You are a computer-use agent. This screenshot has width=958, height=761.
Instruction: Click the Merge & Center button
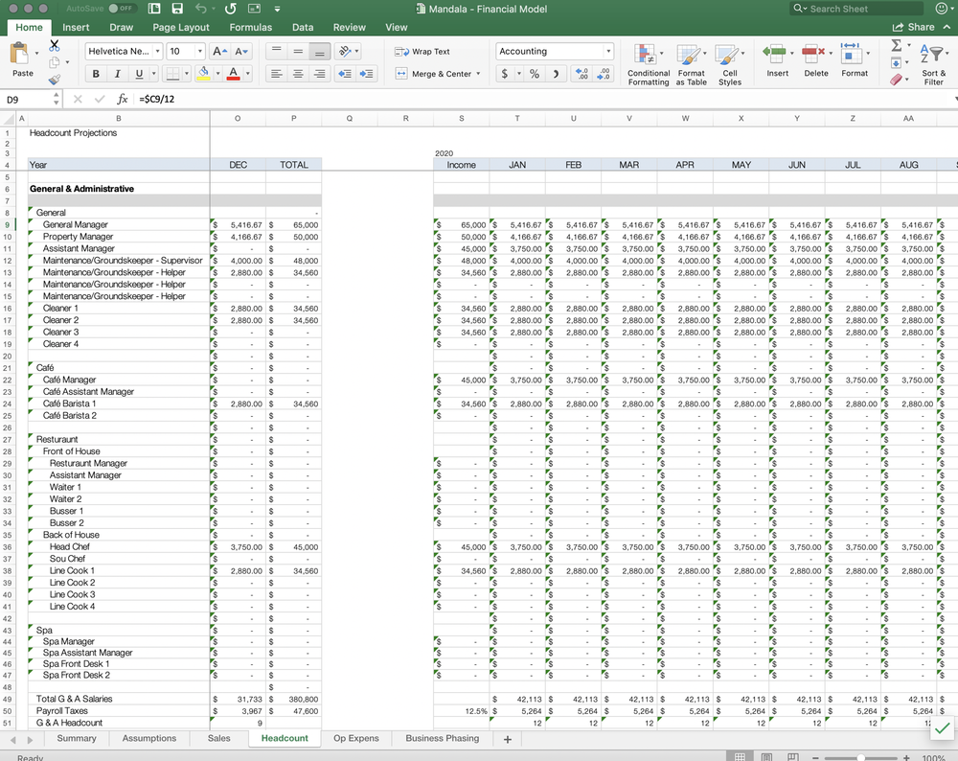434,74
